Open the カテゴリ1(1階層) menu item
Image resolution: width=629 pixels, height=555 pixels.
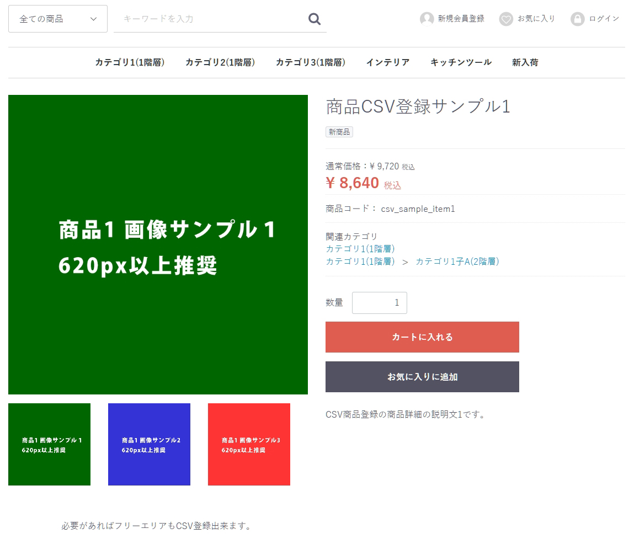130,62
